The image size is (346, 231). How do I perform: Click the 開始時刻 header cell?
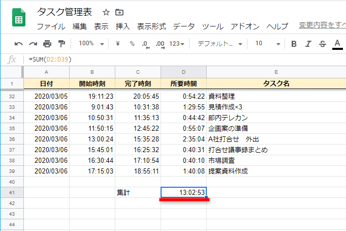click(x=92, y=83)
